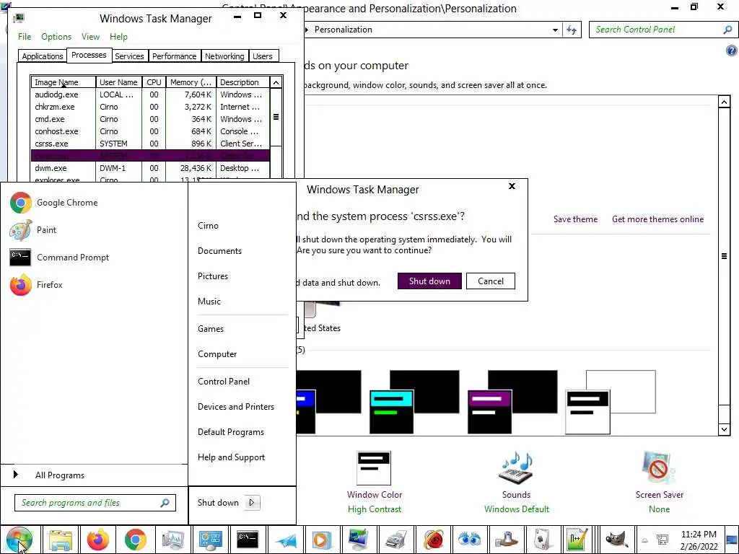Switch to the Networking tab
The height and width of the screenshot is (554, 739).
tap(224, 56)
